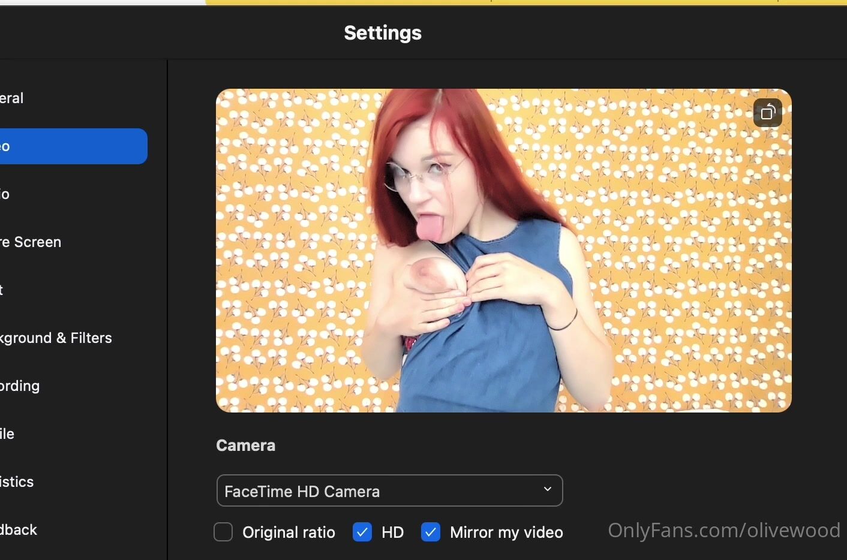Go to Share Screen settings
The image size is (847, 560).
pos(31,242)
